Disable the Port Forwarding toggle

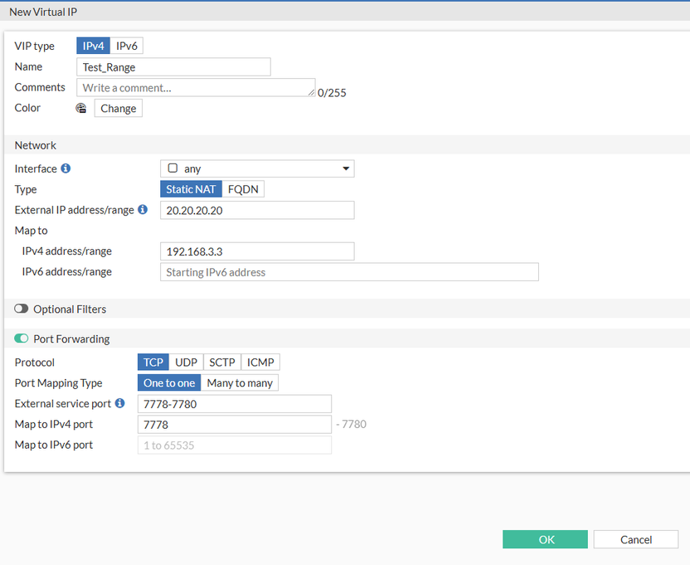(x=21, y=339)
